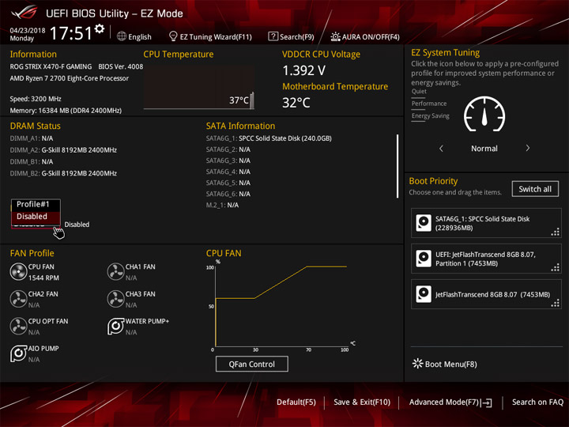Select the Quiet tuning option

pos(419,92)
